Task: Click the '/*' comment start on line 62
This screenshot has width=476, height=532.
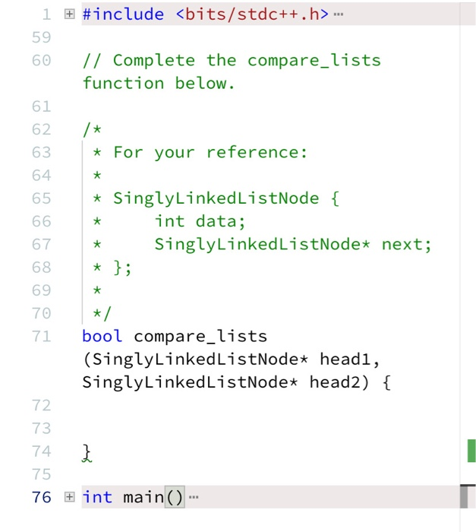Action: click(92, 130)
